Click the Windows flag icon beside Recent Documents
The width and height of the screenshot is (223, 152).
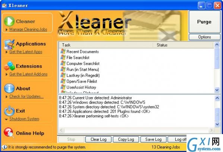point(63,52)
